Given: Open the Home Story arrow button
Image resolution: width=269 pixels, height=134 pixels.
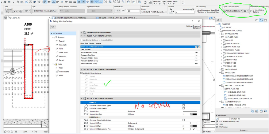Looking at the screenshot, I should (193, 9).
